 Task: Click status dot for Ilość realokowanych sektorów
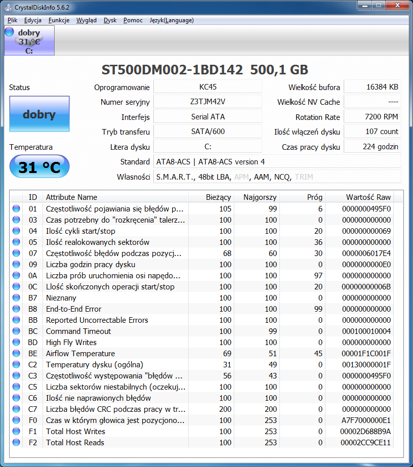click(16, 242)
